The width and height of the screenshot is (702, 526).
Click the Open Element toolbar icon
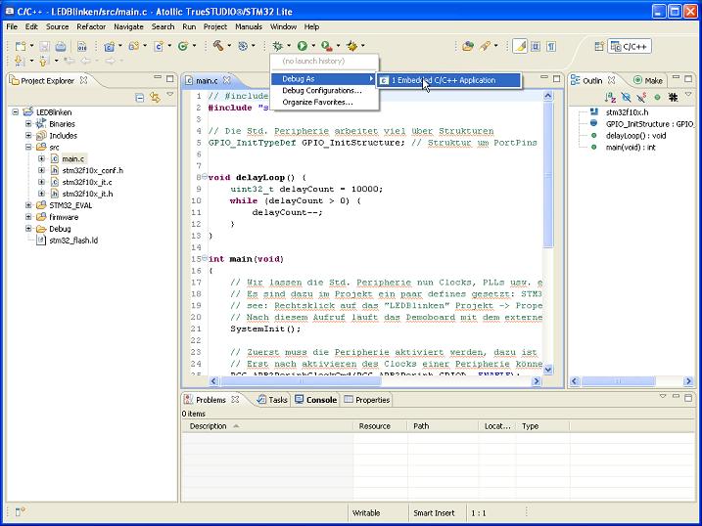click(x=468, y=46)
